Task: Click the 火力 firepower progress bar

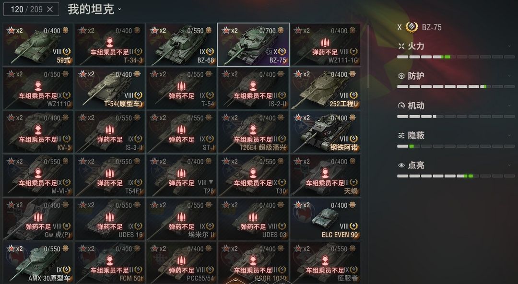Action: pos(456,57)
